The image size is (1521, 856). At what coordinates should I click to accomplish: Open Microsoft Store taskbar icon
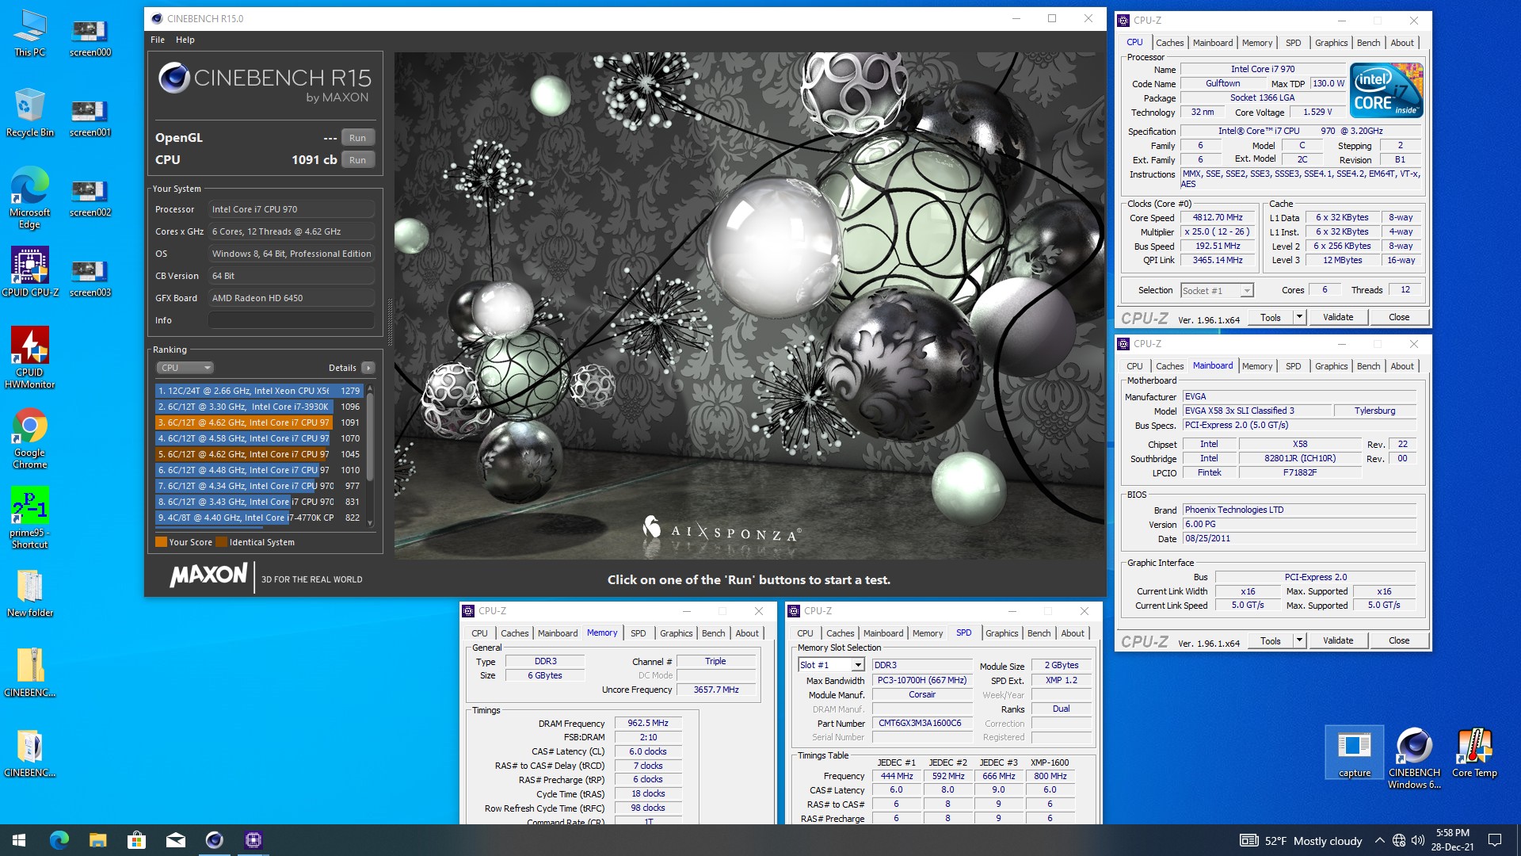136,840
